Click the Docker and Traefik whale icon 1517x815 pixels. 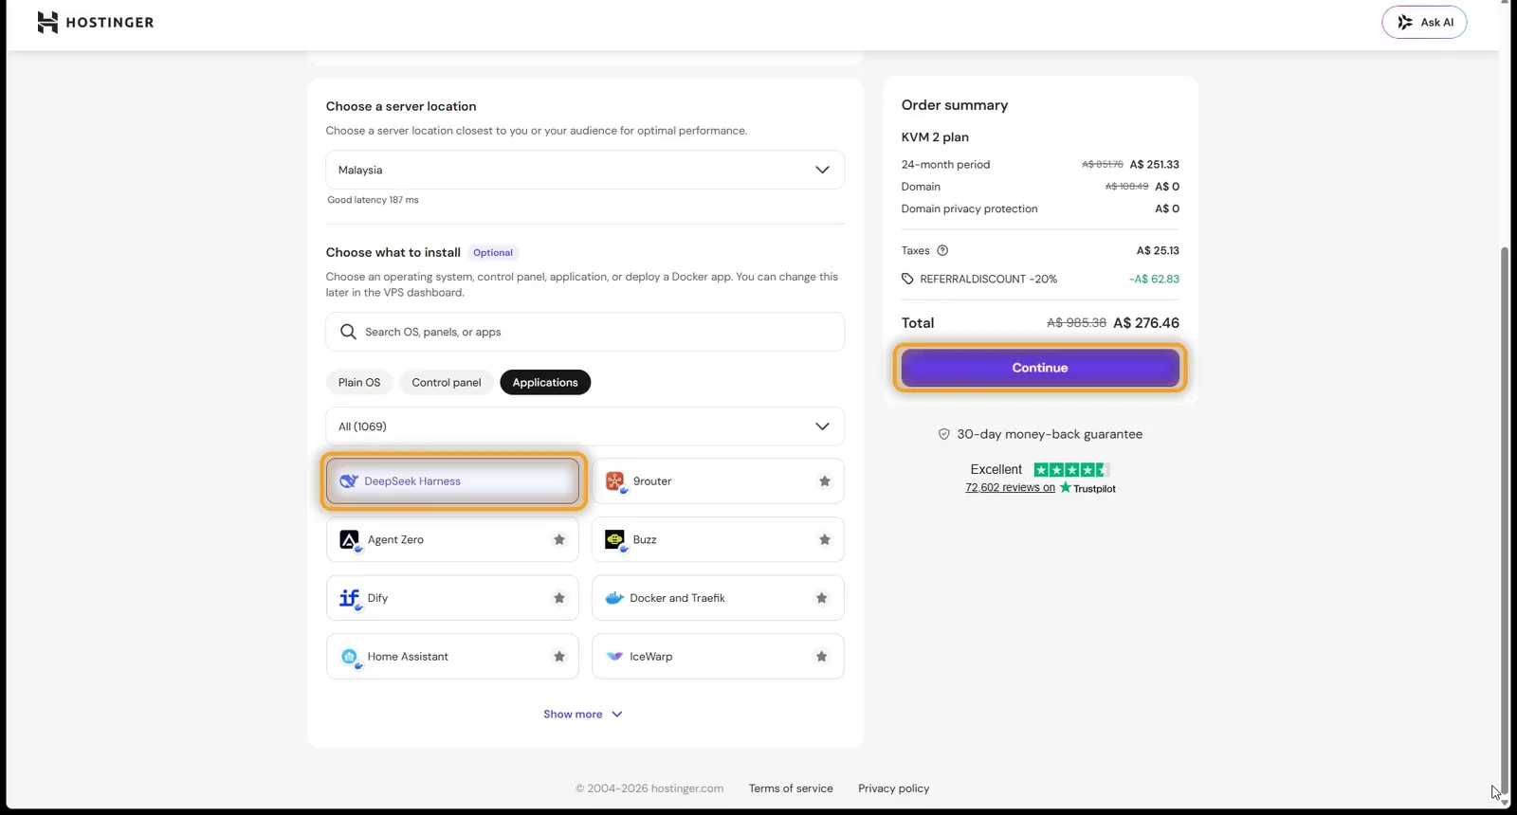tap(614, 598)
